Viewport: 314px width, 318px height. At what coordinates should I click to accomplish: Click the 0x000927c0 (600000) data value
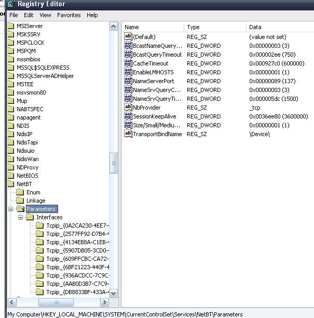277,63
